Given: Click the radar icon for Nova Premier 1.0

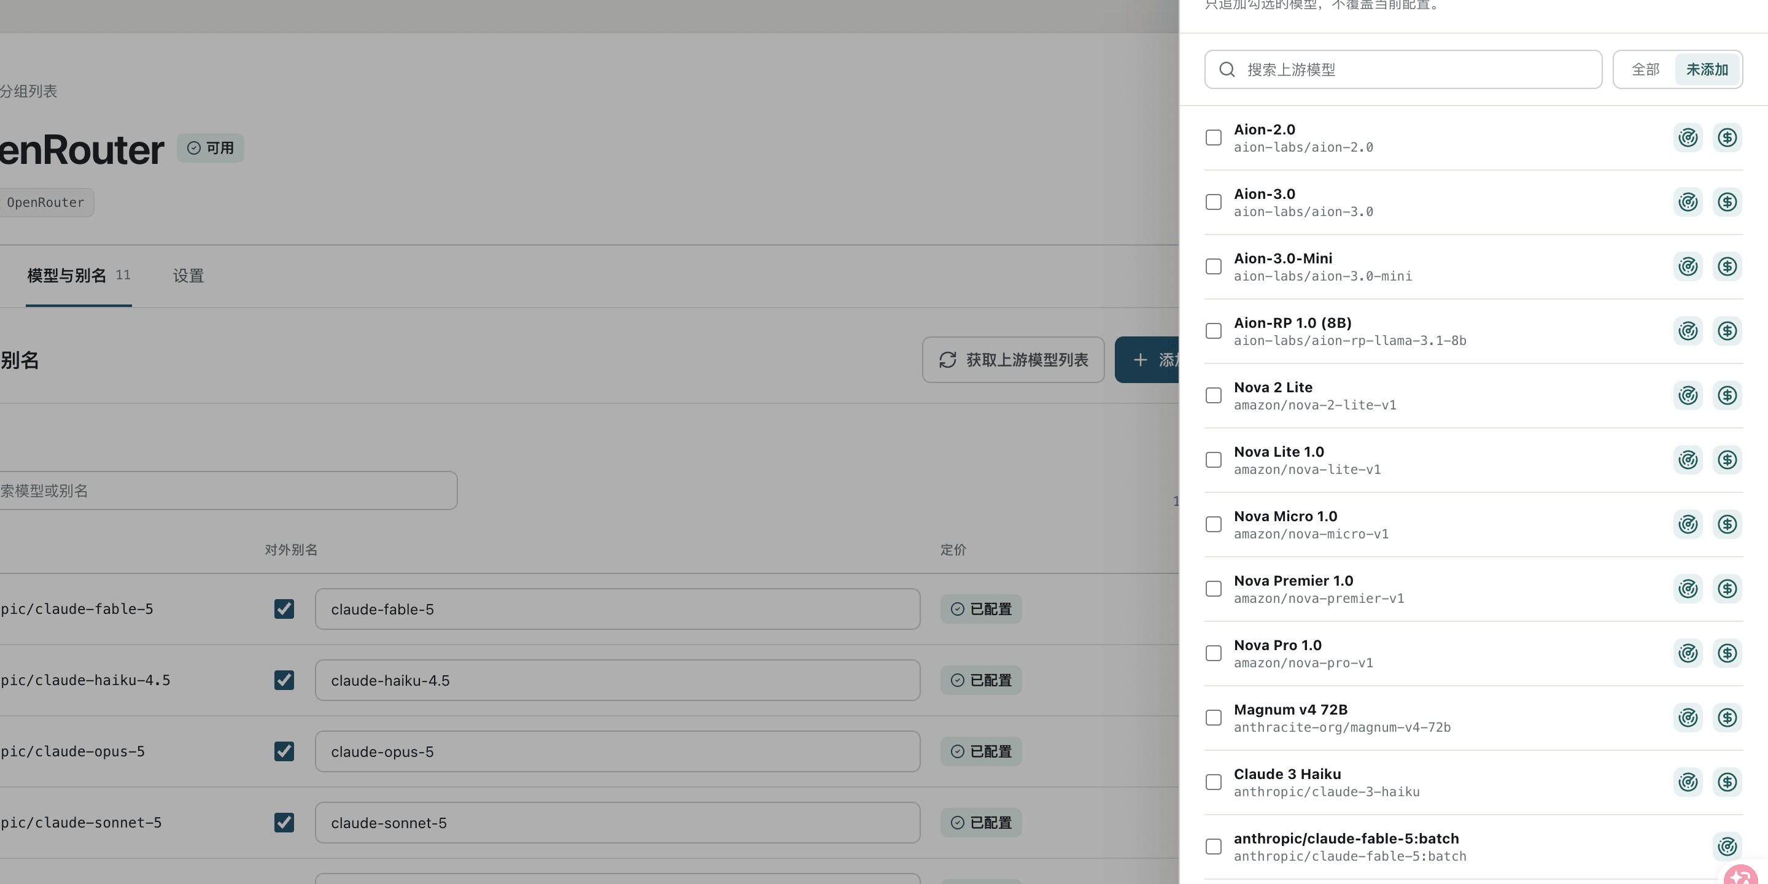Looking at the screenshot, I should click(1688, 589).
